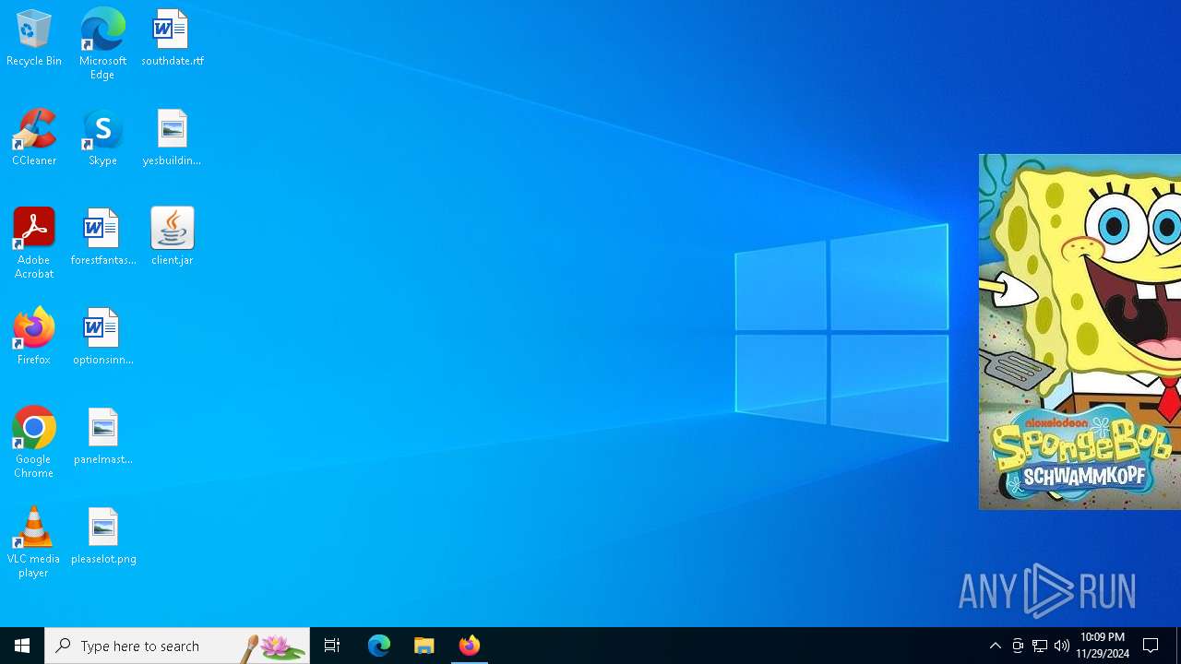The image size is (1181, 664).
Task: Open the Action Center notifications icon
Action: tap(1151, 646)
